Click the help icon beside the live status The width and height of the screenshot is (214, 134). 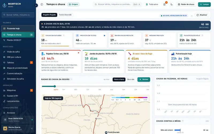[x=192, y=16]
